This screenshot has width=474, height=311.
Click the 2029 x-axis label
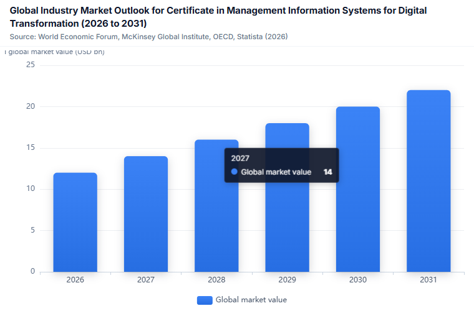tap(287, 280)
